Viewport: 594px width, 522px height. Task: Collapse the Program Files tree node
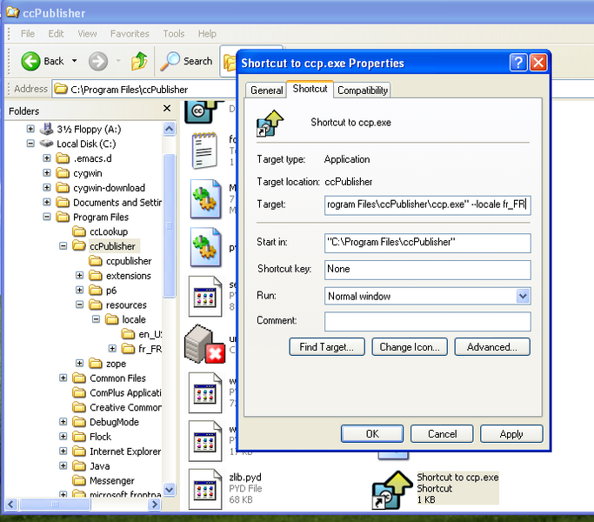(47, 217)
